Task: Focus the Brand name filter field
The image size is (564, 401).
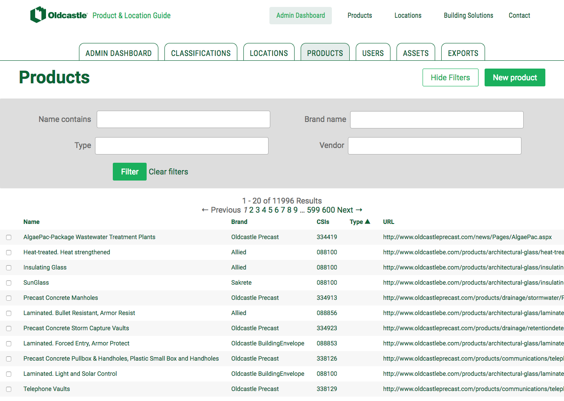Action: pyautogui.click(x=437, y=120)
